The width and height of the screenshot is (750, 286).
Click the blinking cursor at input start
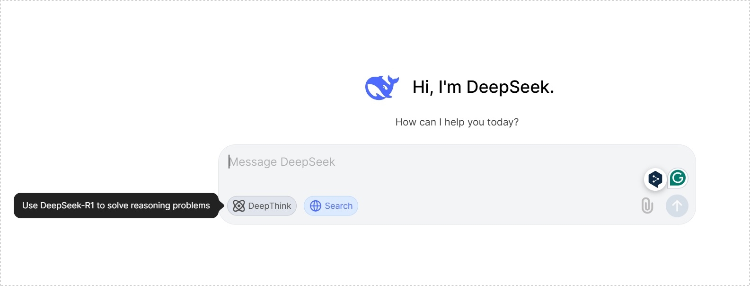pyautogui.click(x=229, y=162)
